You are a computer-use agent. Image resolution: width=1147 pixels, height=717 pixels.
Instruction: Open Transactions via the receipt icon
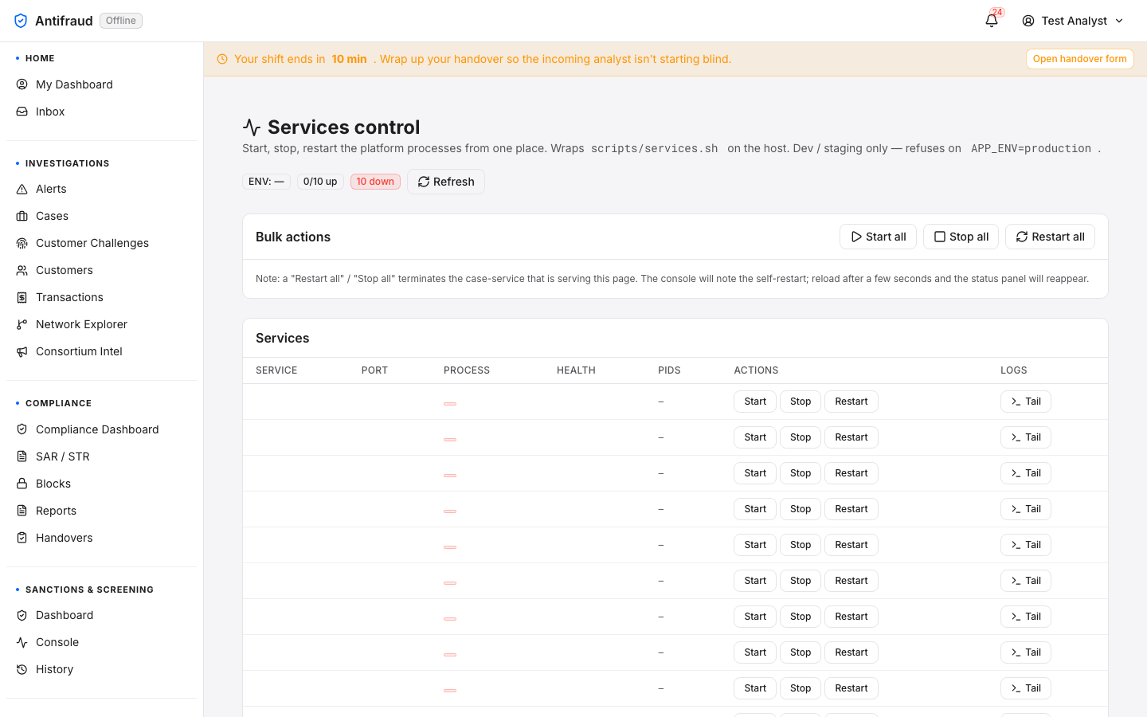(22, 297)
